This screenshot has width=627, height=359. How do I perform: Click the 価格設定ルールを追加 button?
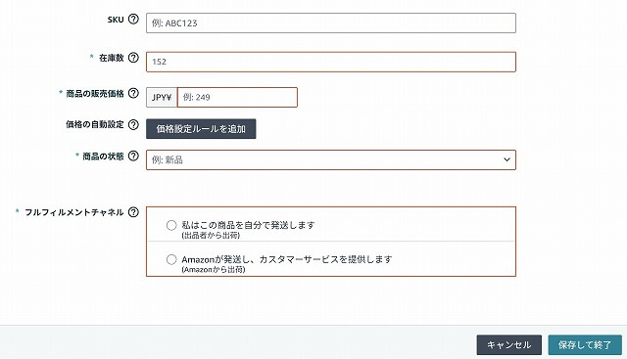(x=201, y=129)
